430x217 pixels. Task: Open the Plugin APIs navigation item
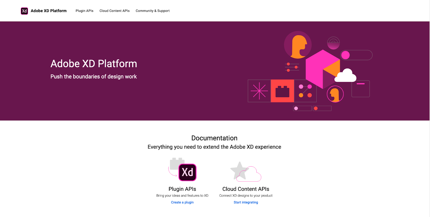tap(84, 11)
